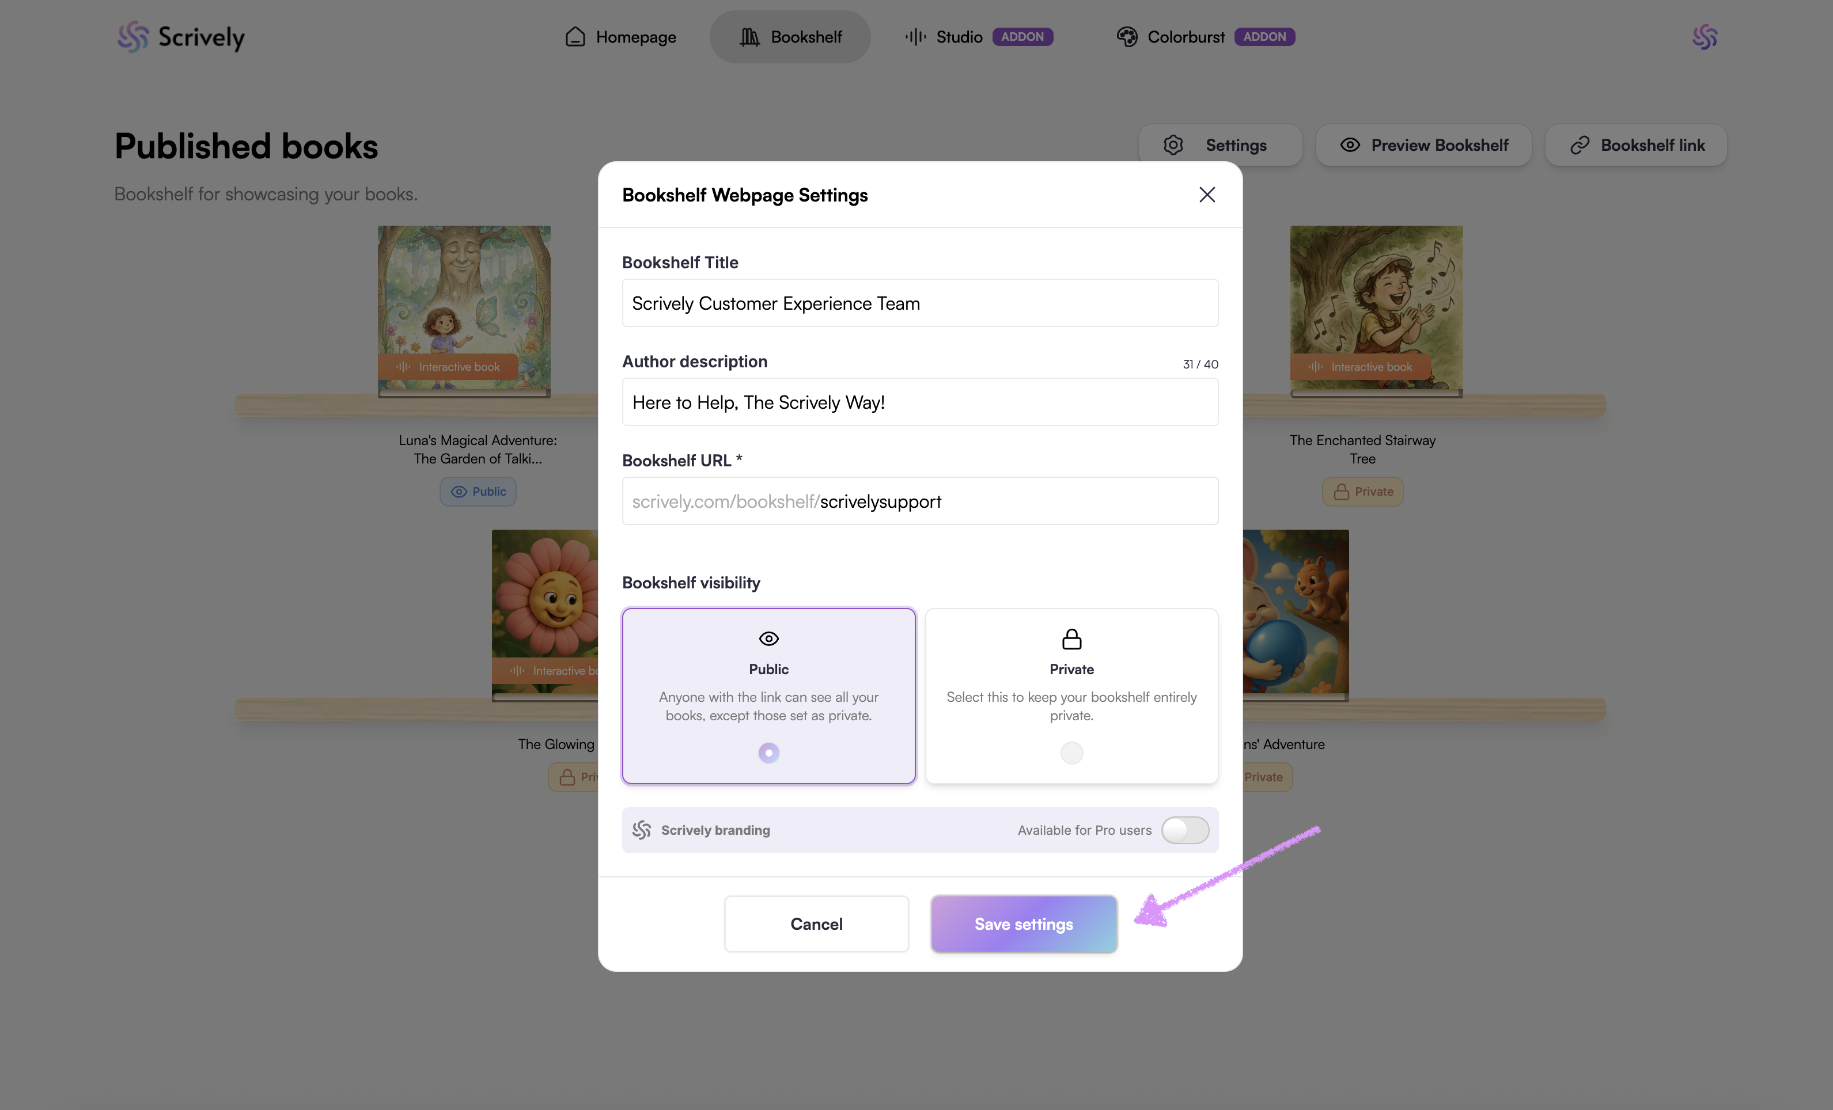Click the eye icon in Public card

coord(768,638)
